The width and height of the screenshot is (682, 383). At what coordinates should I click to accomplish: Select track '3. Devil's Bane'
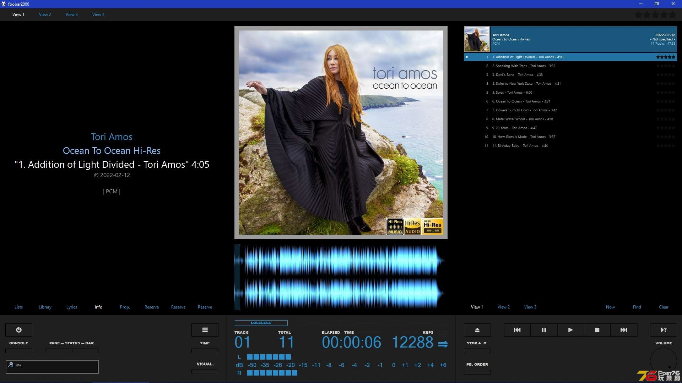click(570, 75)
